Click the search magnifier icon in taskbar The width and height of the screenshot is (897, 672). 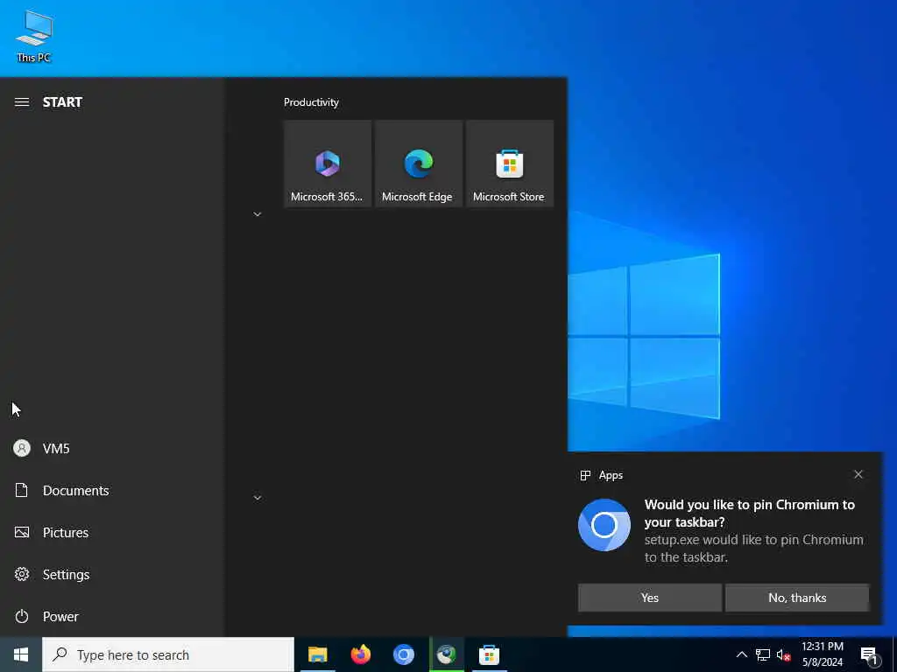tap(60, 654)
